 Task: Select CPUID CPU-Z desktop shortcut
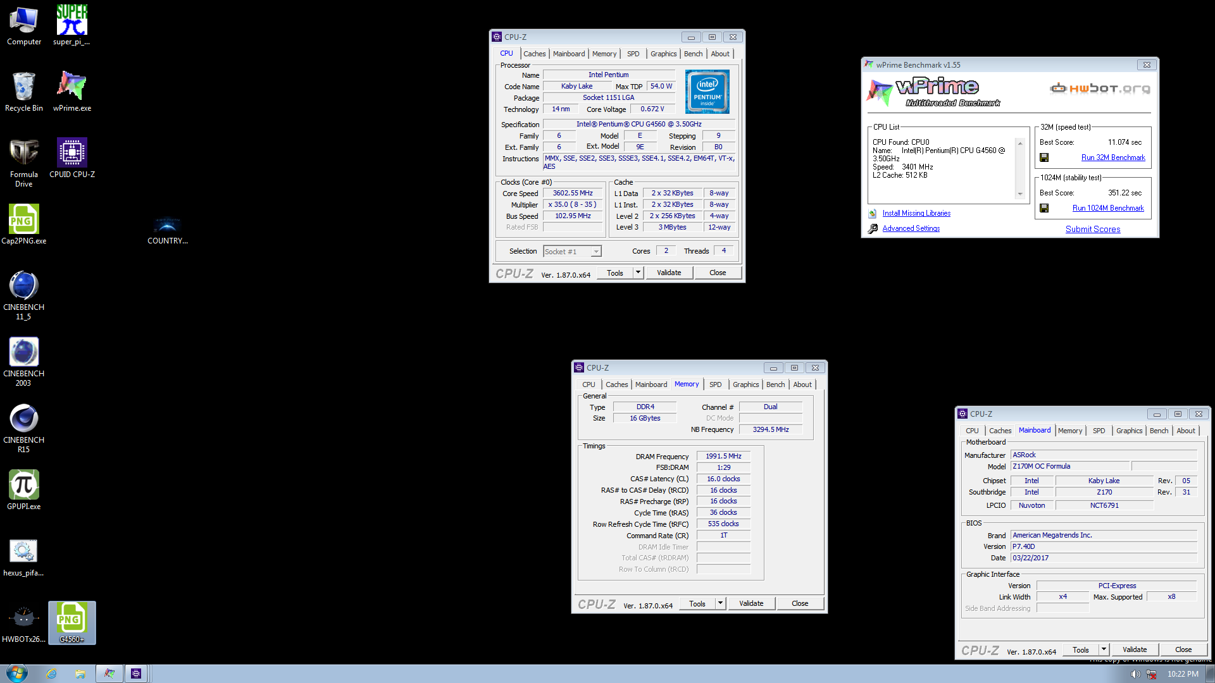pyautogui.click(x=72, y=158)
